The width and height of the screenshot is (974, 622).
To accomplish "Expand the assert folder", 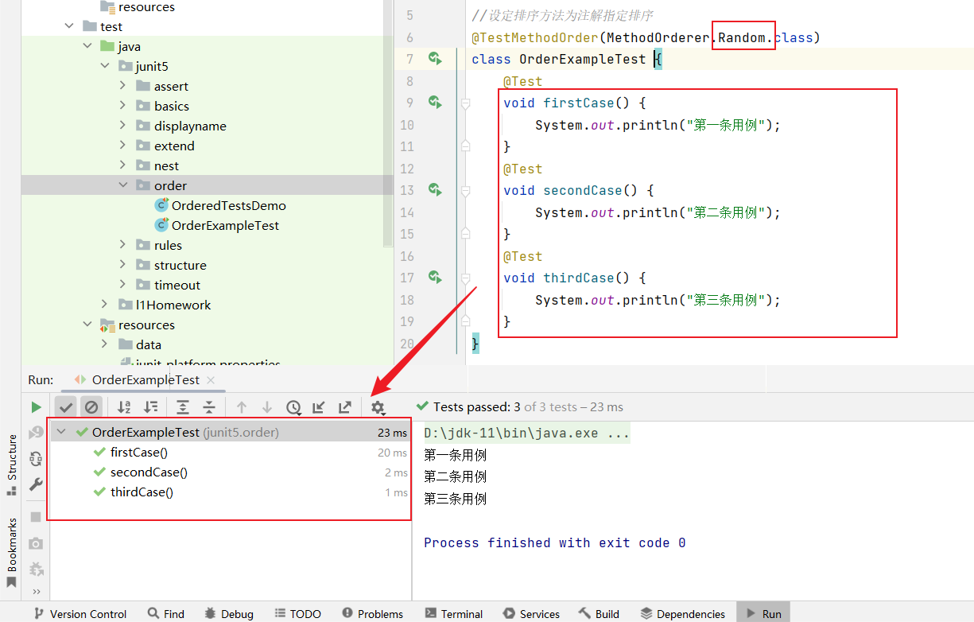I will point(122,86).
